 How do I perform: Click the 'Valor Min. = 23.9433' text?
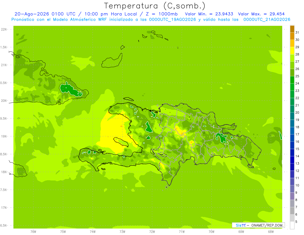click(x=209, y=14)
